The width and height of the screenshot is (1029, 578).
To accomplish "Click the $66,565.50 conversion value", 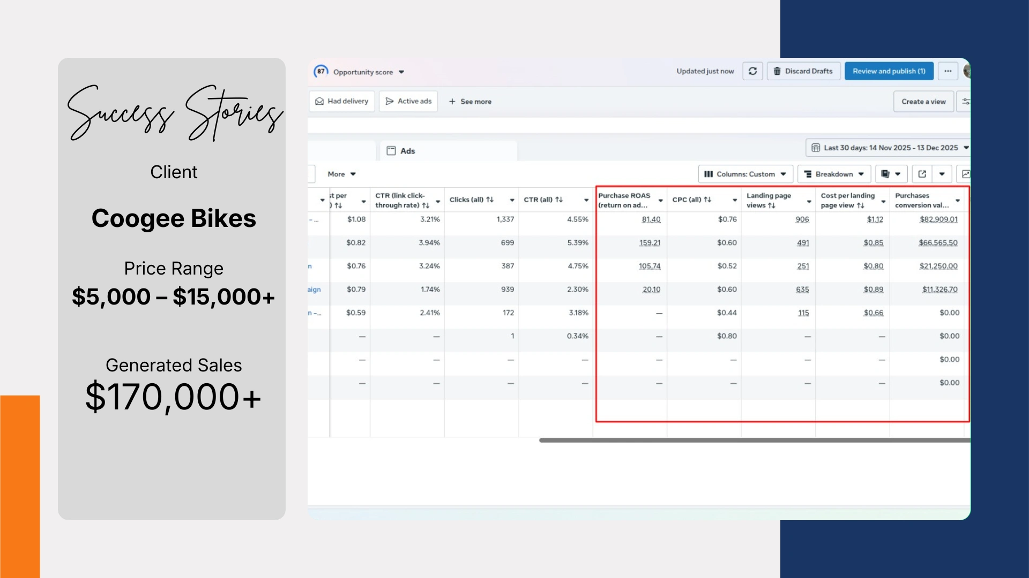I will pyautogui.click(x=938, y=243).
